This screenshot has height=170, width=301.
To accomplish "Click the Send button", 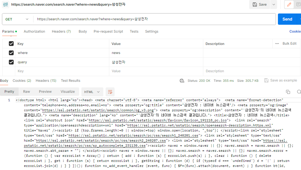I will (287, 19).
